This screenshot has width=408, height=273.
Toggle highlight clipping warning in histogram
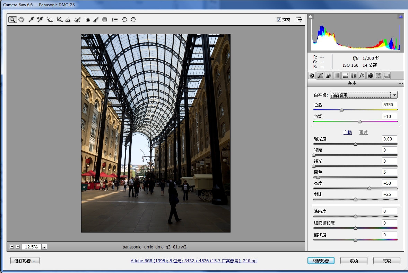click(x=400, y=17)
